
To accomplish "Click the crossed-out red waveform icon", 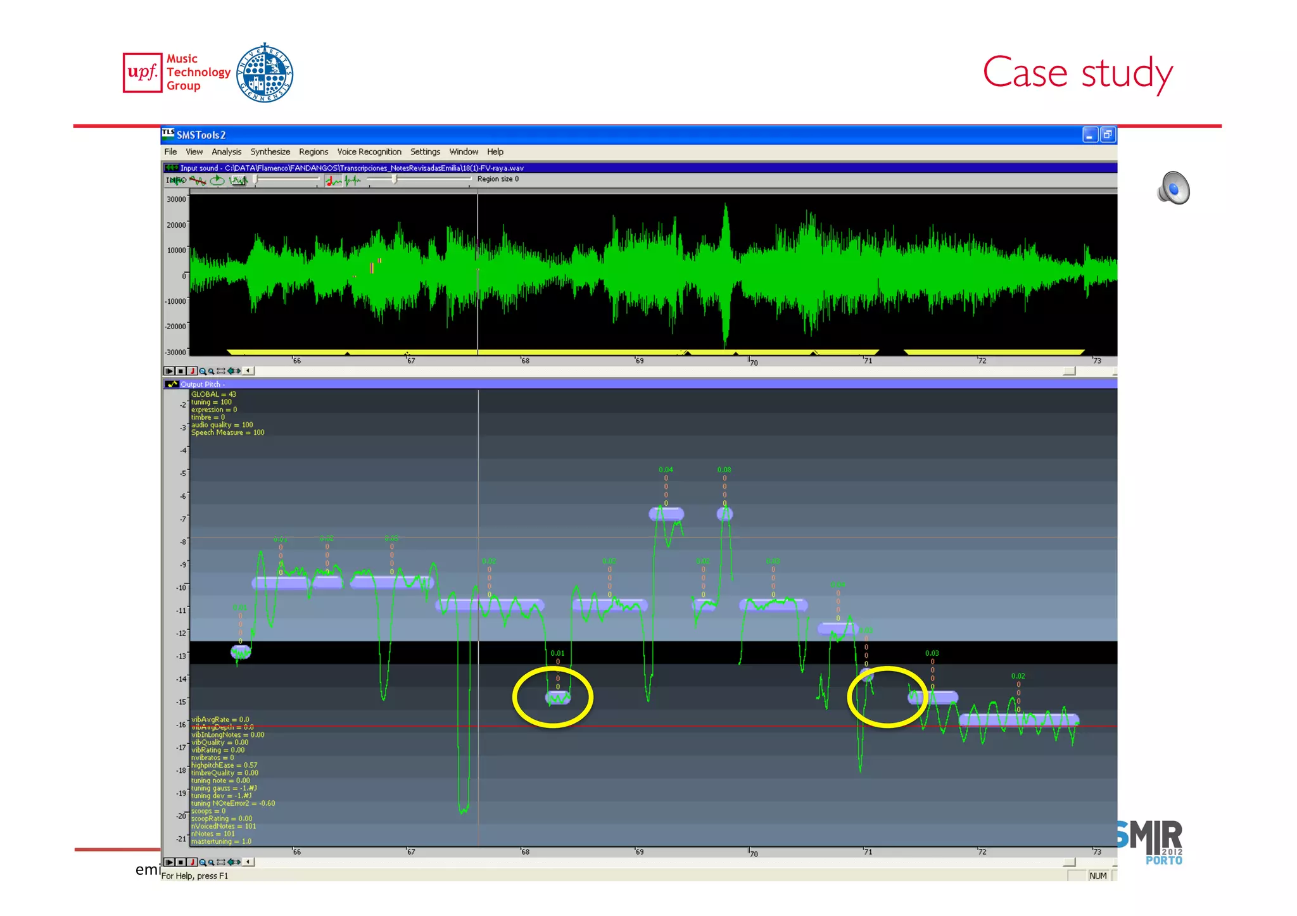I will tap(198, 180).
